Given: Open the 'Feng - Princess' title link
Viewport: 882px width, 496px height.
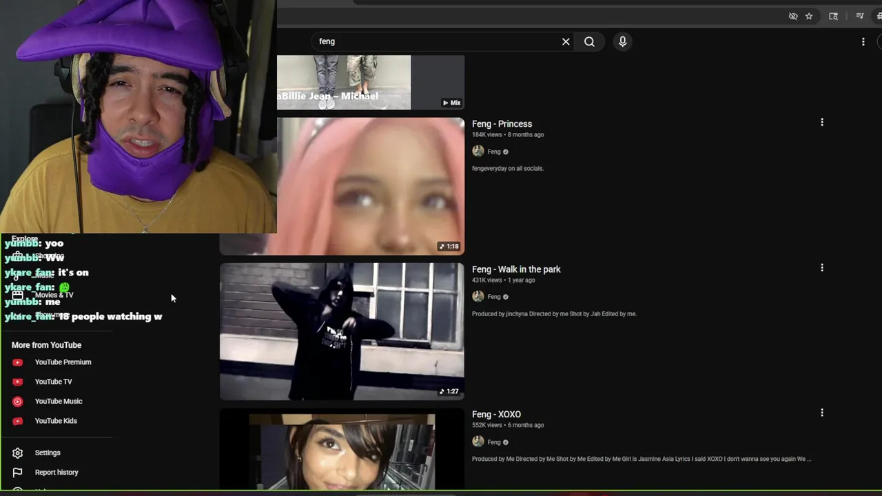Looking at the screenshot, I should coord(502,124).
